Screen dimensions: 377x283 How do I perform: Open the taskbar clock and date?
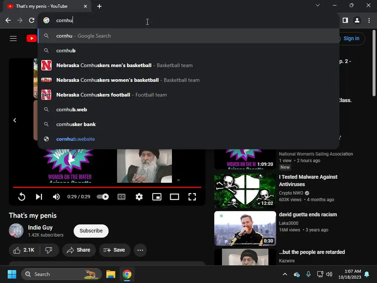pyautogui.click(x=350, y=274)
